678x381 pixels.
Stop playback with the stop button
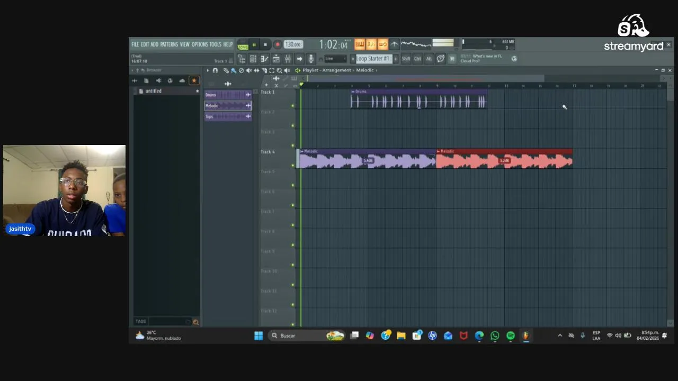[265, 45]
